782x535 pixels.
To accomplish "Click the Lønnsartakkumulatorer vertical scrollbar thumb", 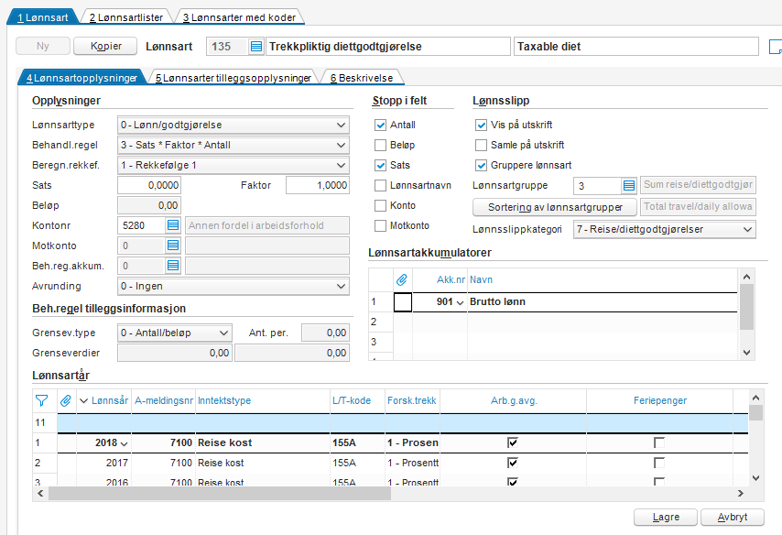I will (746, 307).
